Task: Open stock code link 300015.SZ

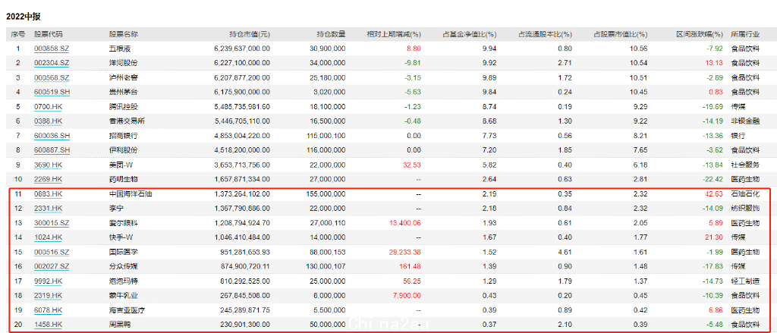Action: (x=52, y=224)
